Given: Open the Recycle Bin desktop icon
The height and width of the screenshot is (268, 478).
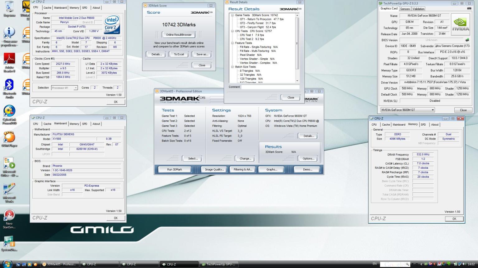Looking at the screenshot, I should pos(9,9).
